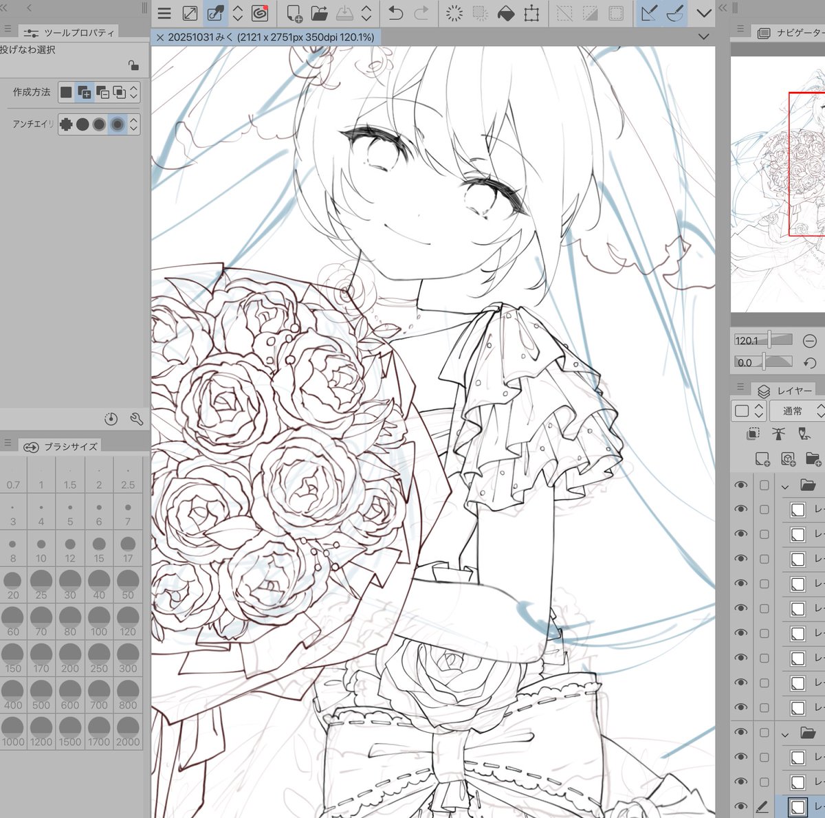Viewport: 825px width, 818px height.
Task: Open the canvas tab list chevron
Action: tap(703, 37)
